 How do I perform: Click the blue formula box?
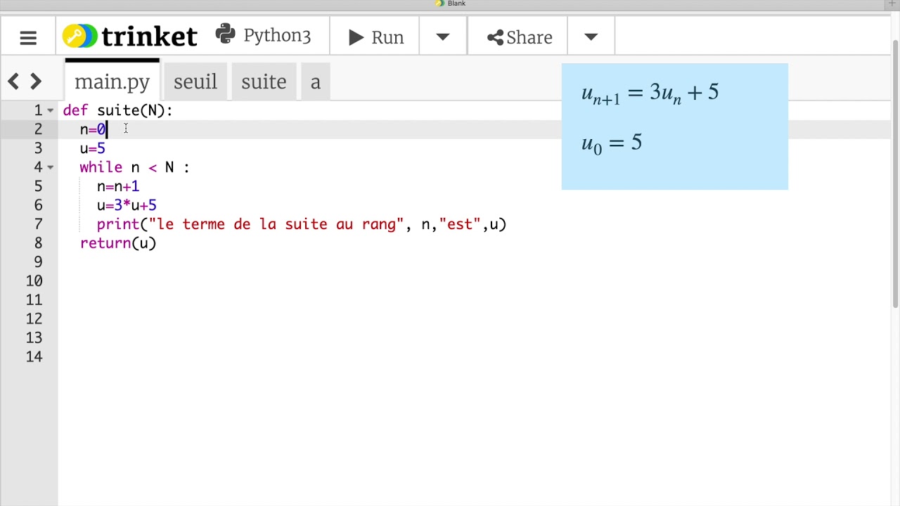pyautogui.click(x=675, y=126)
